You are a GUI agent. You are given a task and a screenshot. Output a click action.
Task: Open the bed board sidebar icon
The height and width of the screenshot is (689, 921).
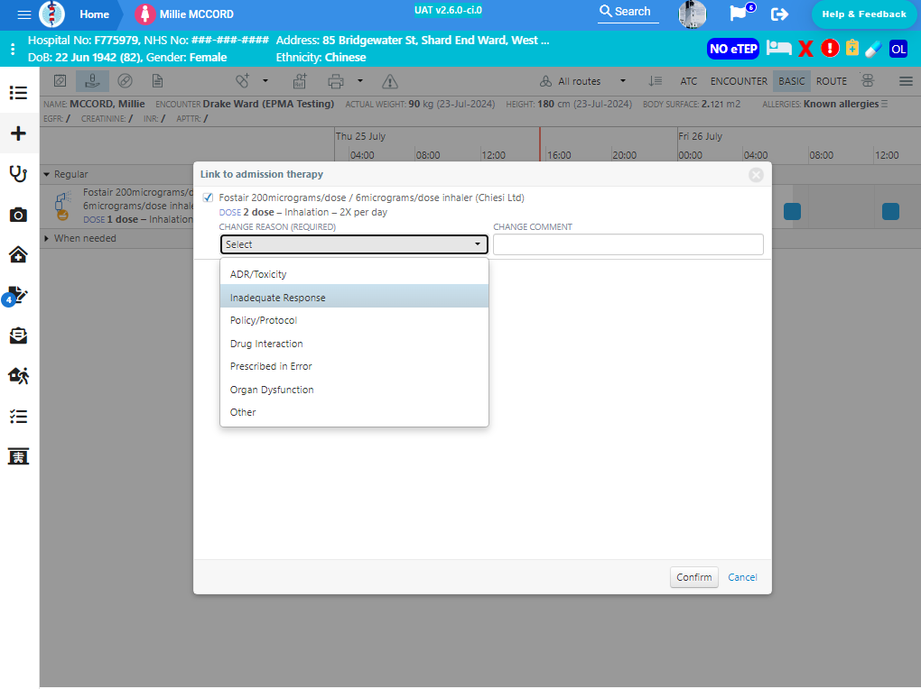(18, 456)
